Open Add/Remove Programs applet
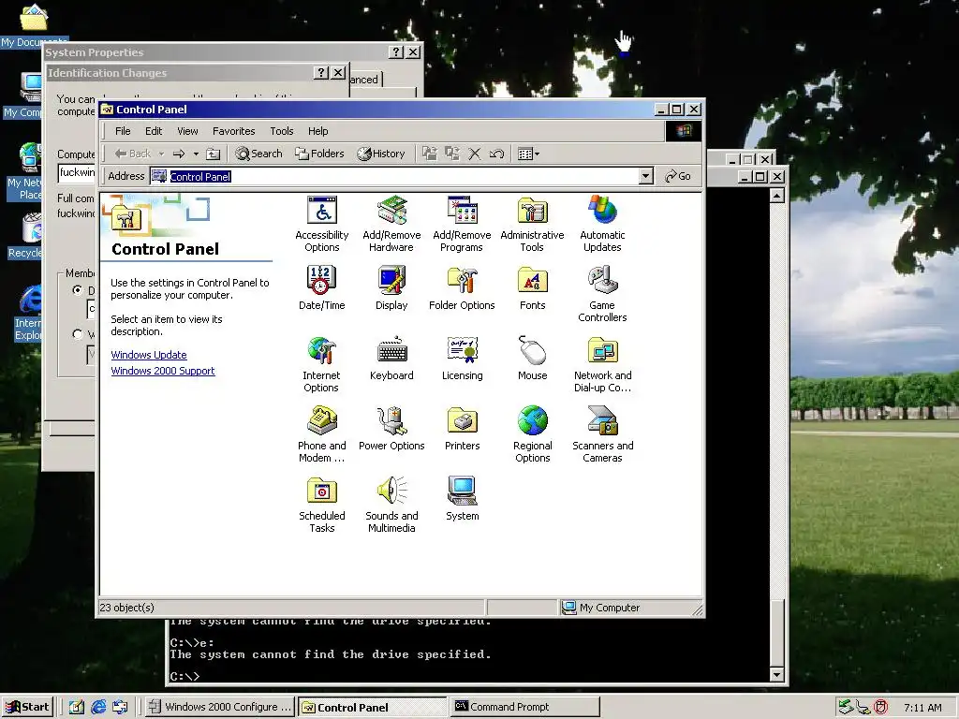This screenshot has height=719, width=959. pyautogui.click(x=462, y=224)
